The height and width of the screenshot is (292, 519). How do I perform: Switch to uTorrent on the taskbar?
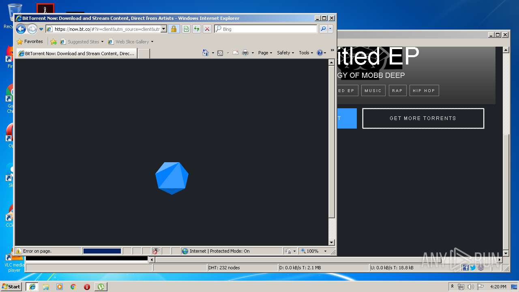coord(101,287)
